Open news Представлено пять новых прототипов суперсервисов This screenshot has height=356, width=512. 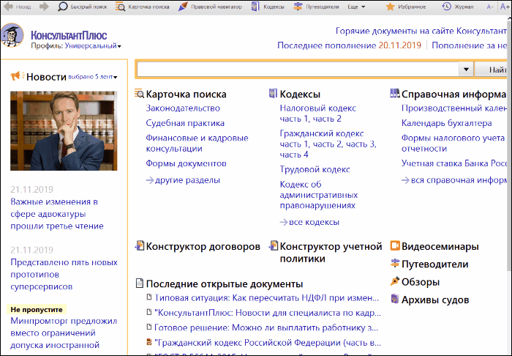click(x=64, y=274)
